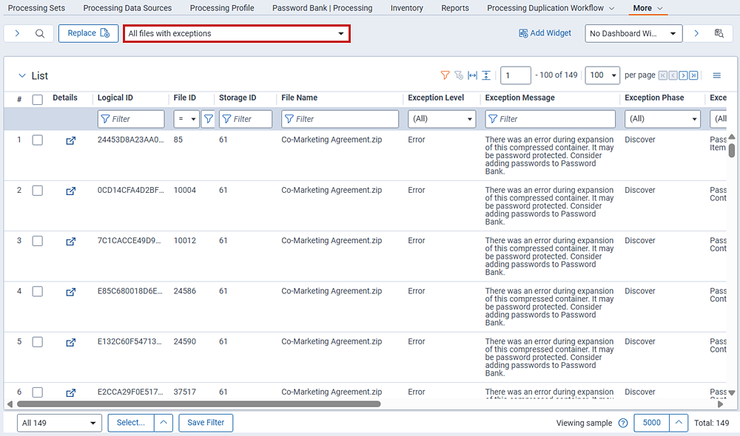The height and width of the screenshot is (436, 740).
Task: Click the Replace button
Action: pyautogui.click(x=88, y=33)
